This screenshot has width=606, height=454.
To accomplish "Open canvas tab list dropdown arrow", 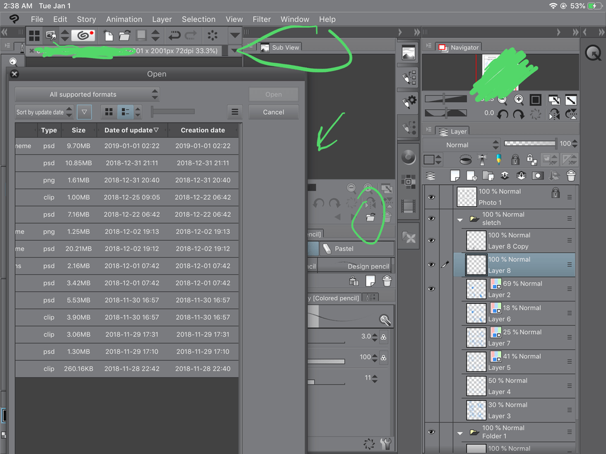I will point(233,50).
